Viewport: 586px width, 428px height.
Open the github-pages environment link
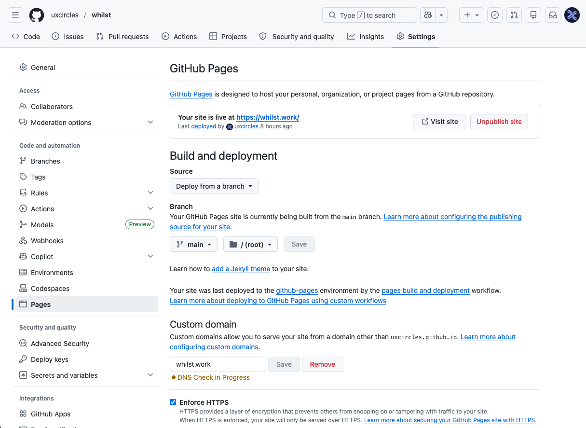click(x=297, y=290)
